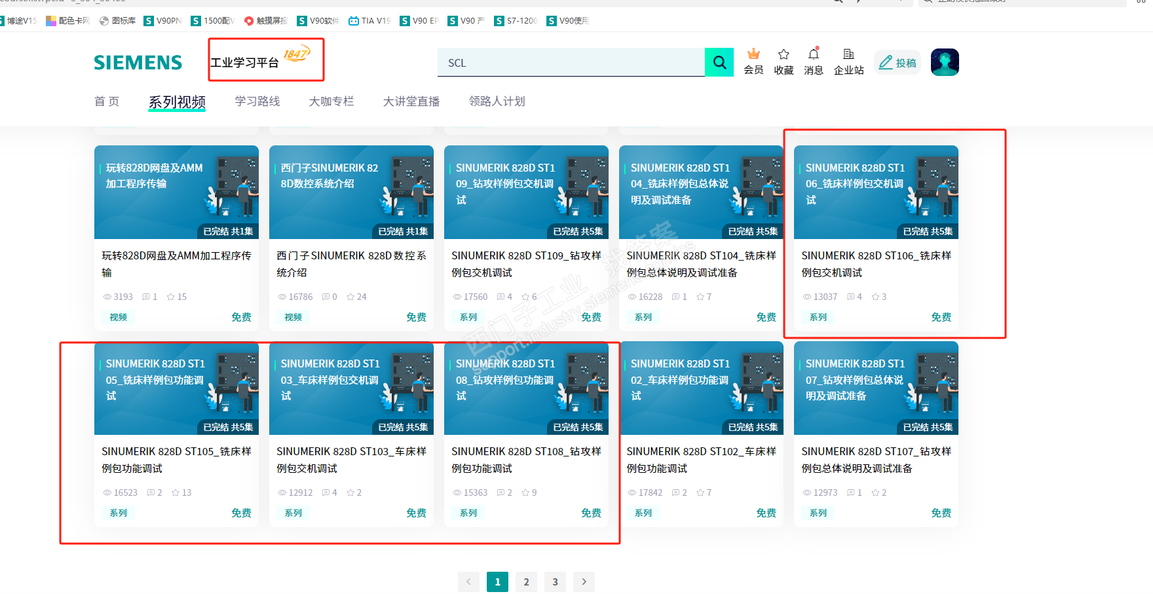Open thumbnail ST104 铣床样例包总体说明
This screenshot has height=594, width=1153.
click(x=701, y=192)
